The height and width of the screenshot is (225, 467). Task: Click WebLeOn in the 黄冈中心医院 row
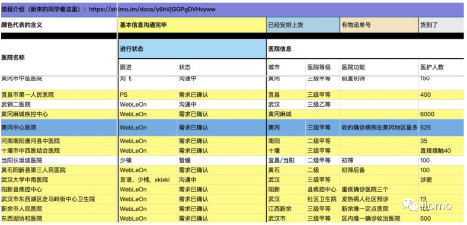point(148,128)
